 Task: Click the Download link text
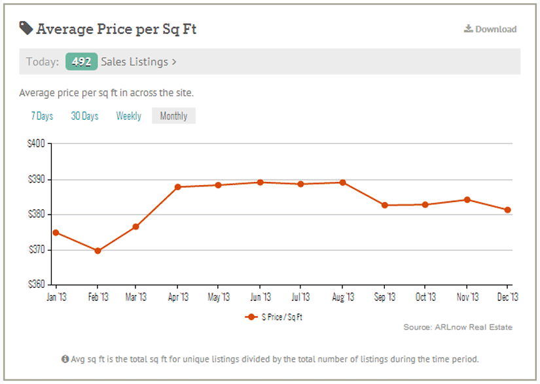pos(495,29)
